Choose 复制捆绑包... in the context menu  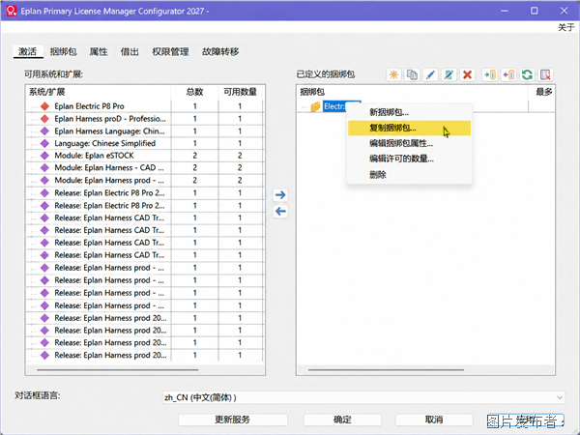[x=409, y=128]
